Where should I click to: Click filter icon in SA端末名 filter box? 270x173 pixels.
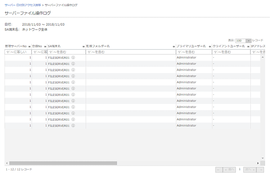click(x=50, y=52)
